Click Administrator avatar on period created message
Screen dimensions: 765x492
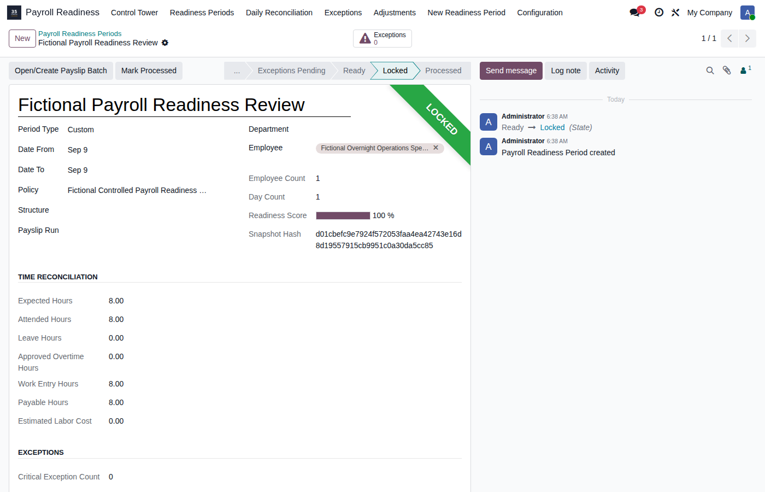click(489, 147)
